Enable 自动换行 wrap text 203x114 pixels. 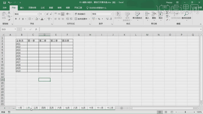point(80,14)
